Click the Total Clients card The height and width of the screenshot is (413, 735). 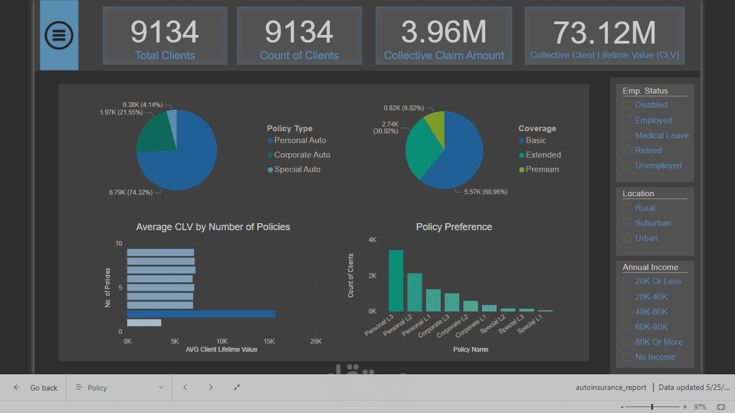165,35
